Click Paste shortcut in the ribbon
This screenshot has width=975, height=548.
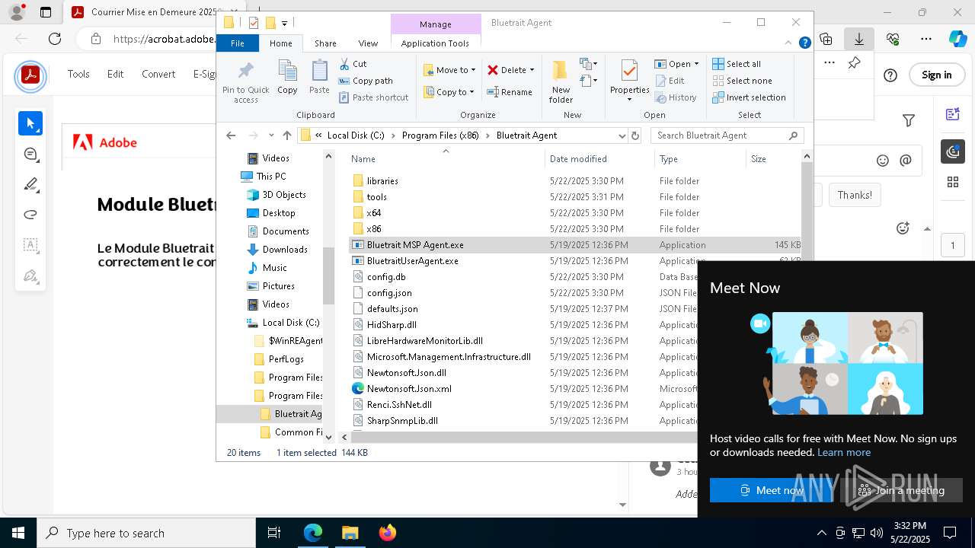point(373,97)
